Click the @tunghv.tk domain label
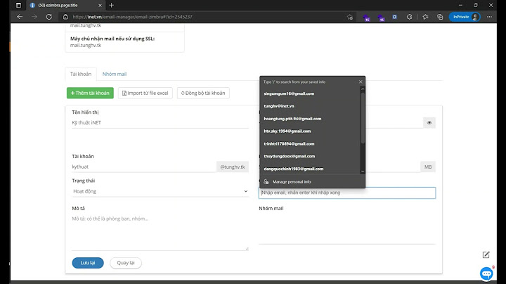The width and height of the screenshot is (506, 284). pos(233,167)
